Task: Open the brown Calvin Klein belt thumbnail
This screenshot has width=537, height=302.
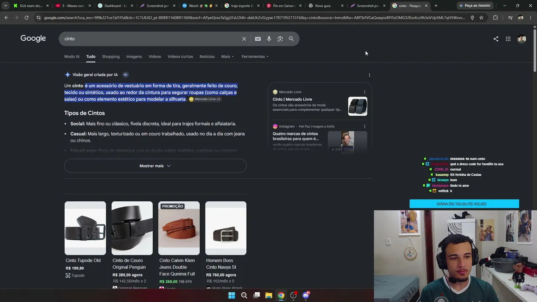Action: [179, 228]
